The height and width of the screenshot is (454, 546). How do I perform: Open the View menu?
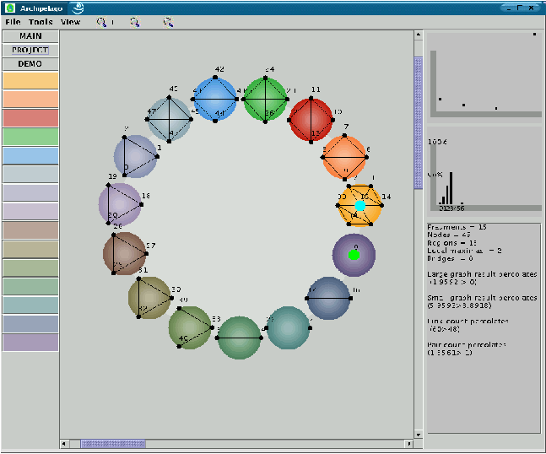click(x=71, y=22)
